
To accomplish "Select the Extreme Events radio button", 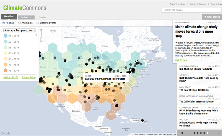I will tap(37, 23).
